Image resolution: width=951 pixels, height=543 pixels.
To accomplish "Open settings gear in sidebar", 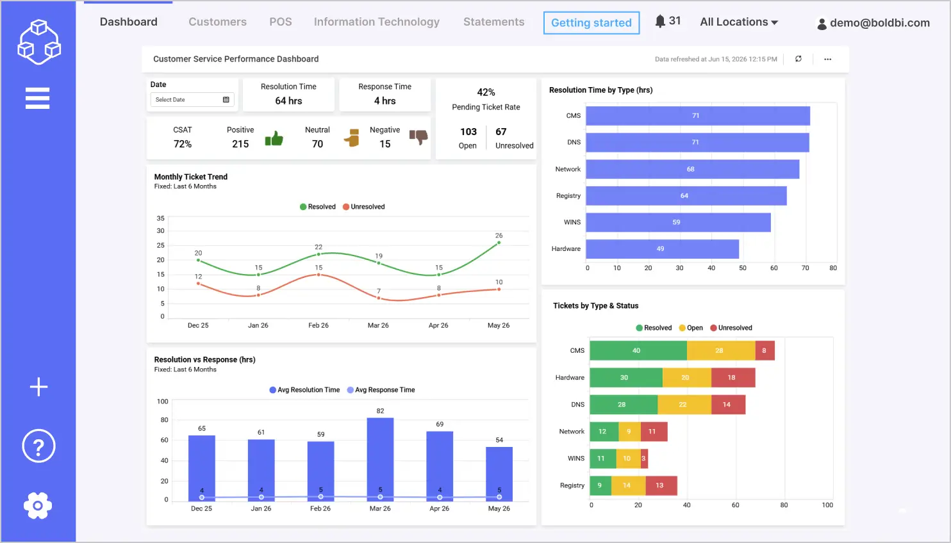I will [x=38, y=506].
